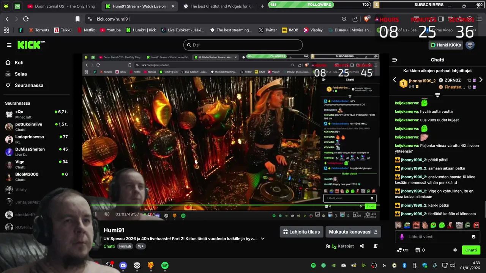Viewport: 486px width, 273px height.
Task: Click the user icon beside the share icon
Action: point(376,246)
